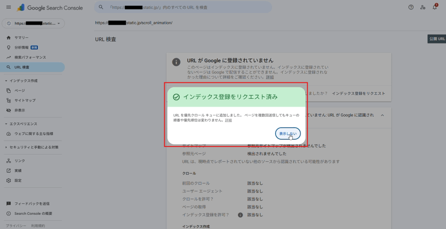Open サイトマップ page in sidebar
Screen dimensions: 446x229
[25, 100]
